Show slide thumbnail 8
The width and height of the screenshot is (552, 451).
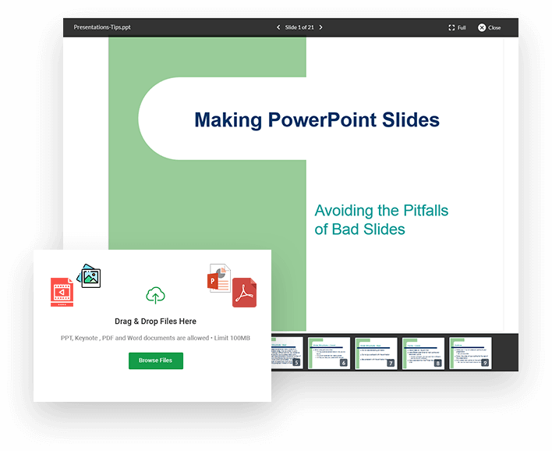(x=423, y=353)
